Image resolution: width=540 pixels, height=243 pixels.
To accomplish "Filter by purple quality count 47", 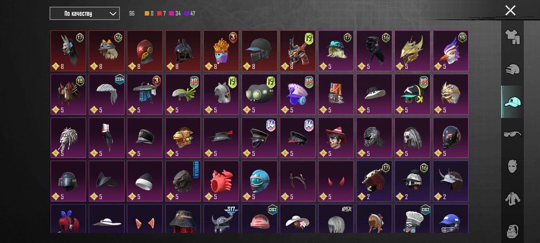I will point(190,13).
